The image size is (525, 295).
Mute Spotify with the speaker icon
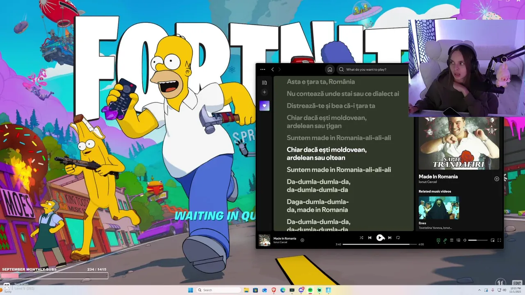(465, 240)
